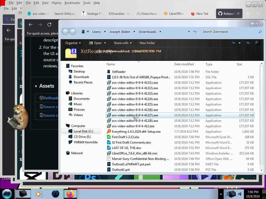Screen dimensions: 266x199
Task: Open the Firefox Tools menu
Action: click(87, 3)
